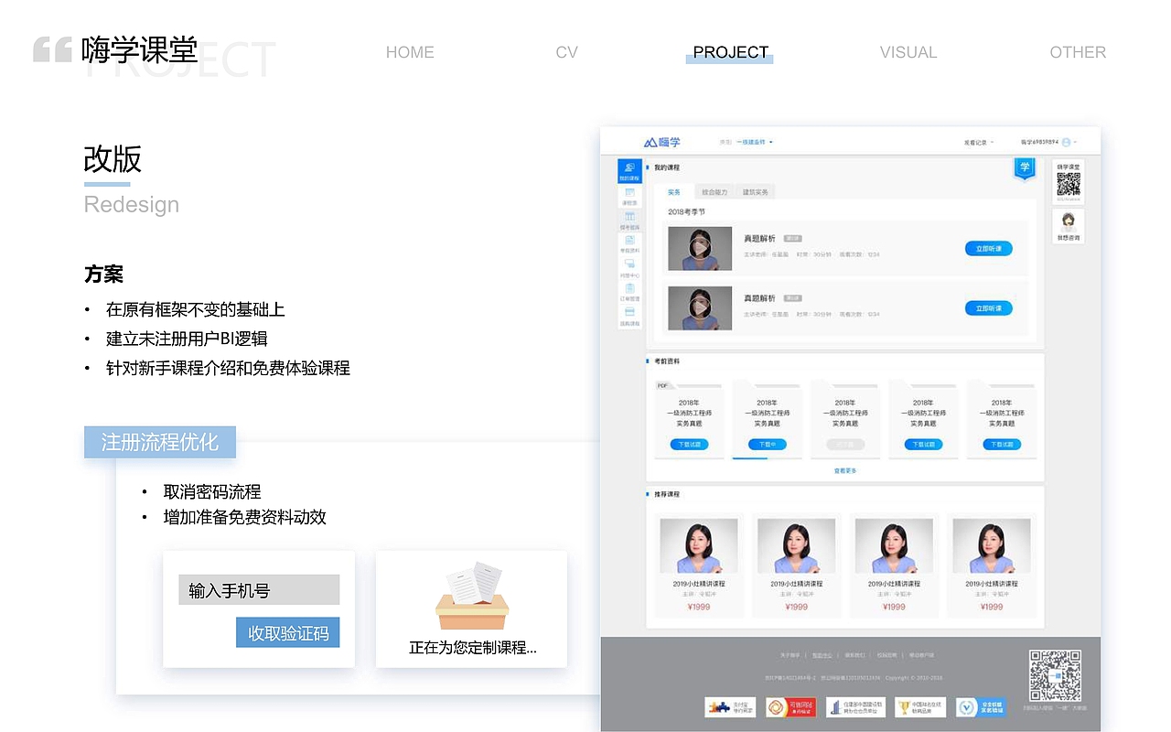Open the 查看更多 link
The height and width of the screenshot is (732, 1171).
[845, 470]
